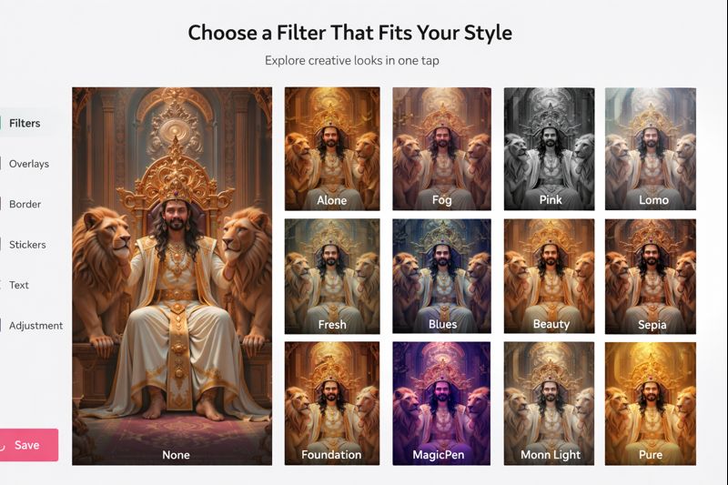Click the None original image preview
This screenshot has width=728, height=485.
(172, 276)
